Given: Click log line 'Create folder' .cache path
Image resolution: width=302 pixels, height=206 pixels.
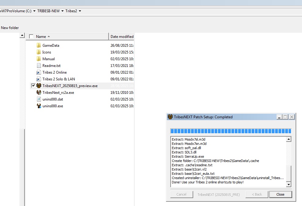Looking at the screenshot, I should 215,161.
